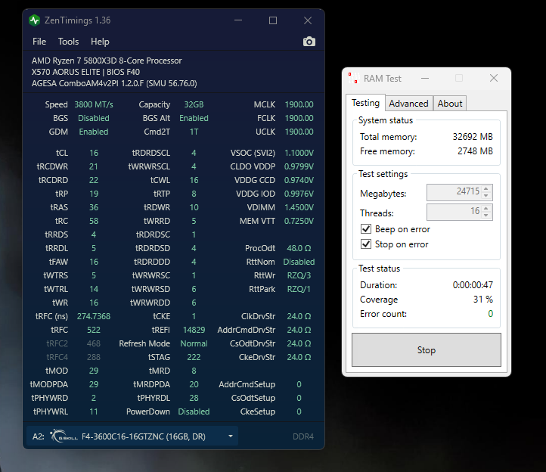Viewport: 546px width, 472px height.
Task: Click the RttPark value RZQ/1
Action: pos(299,289)
